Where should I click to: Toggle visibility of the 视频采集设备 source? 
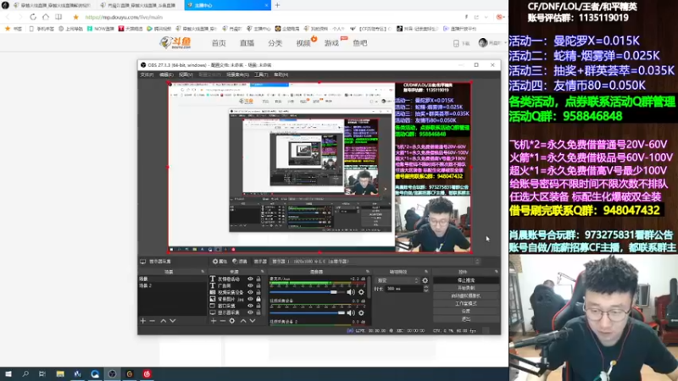[250, 292]
